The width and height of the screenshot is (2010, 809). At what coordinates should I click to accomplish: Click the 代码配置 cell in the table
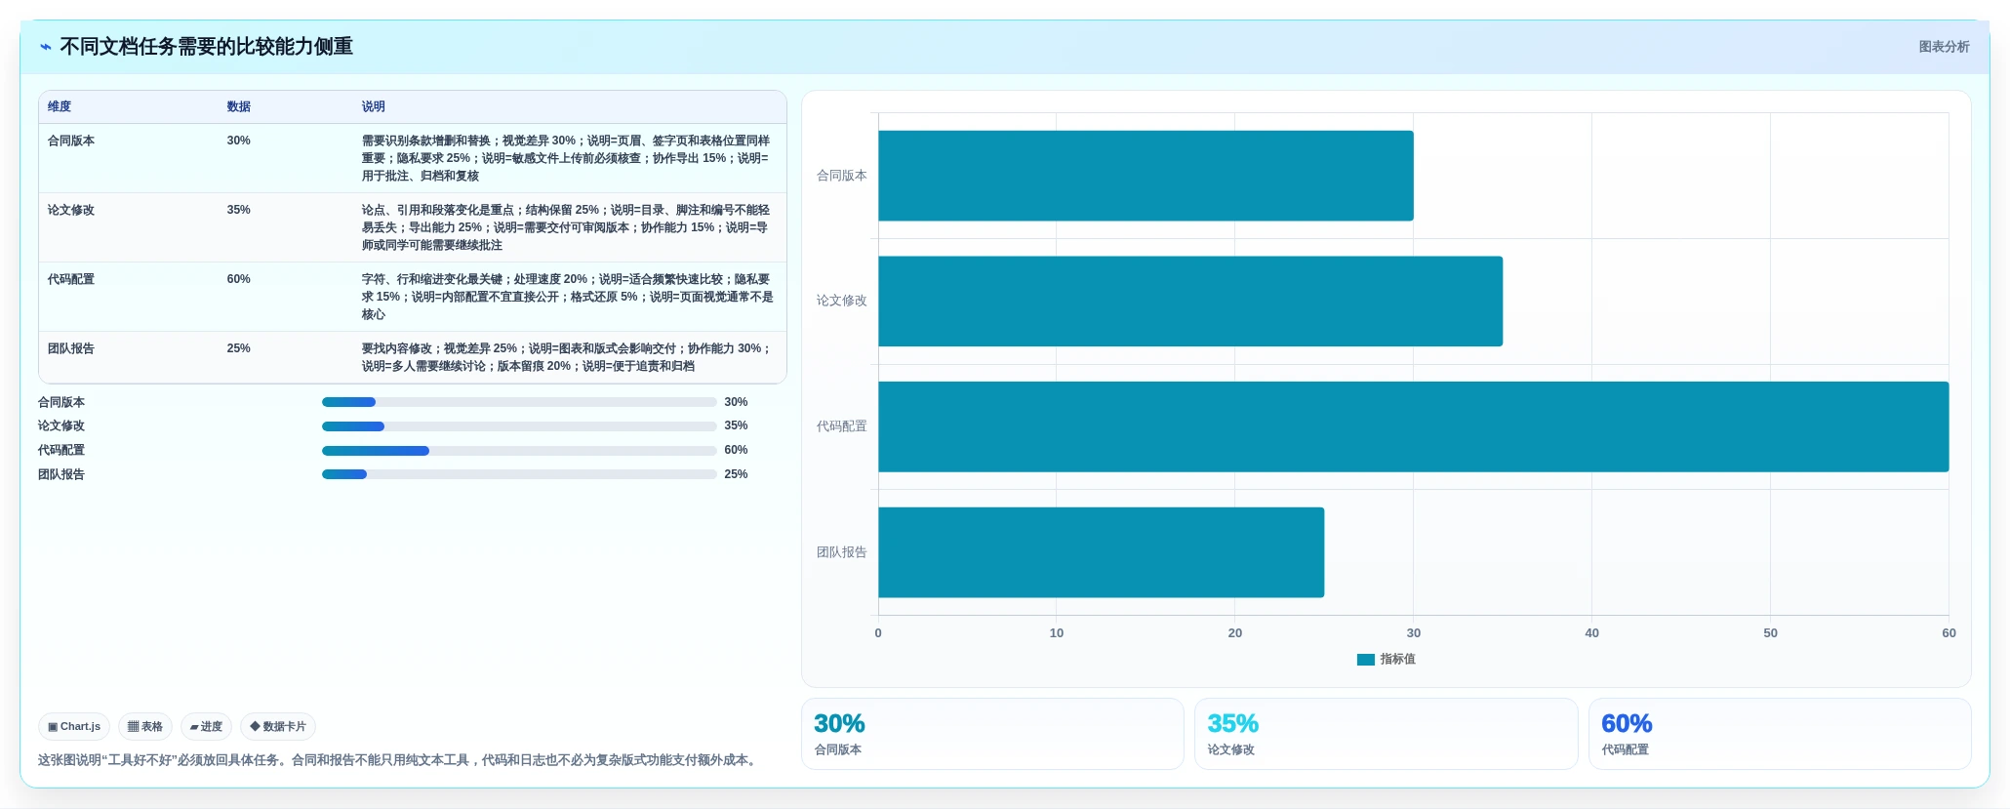pos(71,279)
